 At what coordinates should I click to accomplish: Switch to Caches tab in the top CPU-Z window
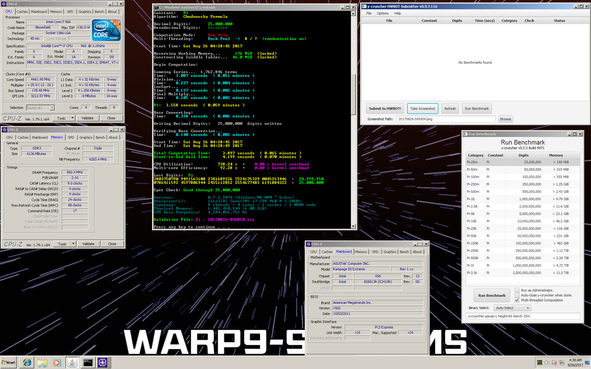pyautogui.click(x=22, y=12)
